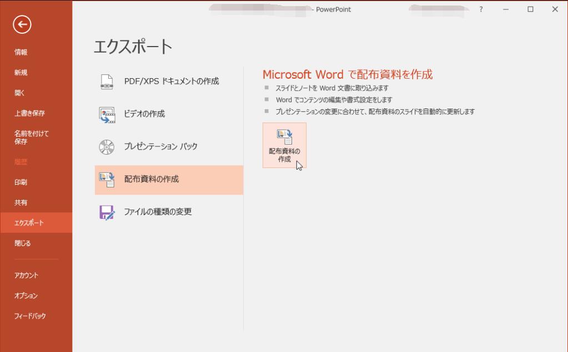Select the エクスポート sidebar tab
The image size is (568, 352).
pyautogui.click(x=29, y=223)
